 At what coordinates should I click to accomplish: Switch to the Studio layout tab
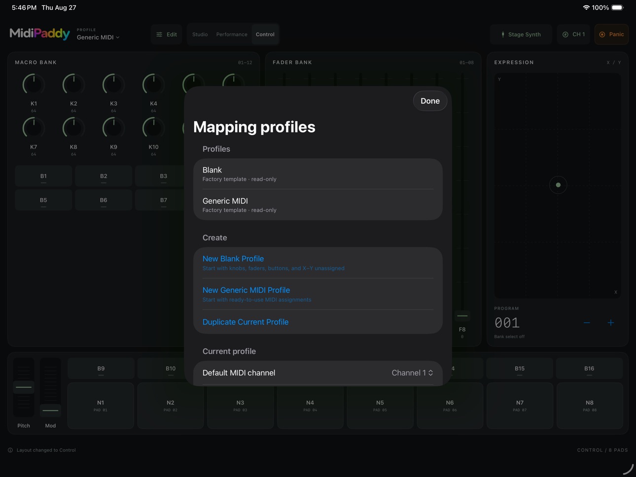(x=200, y=34)
